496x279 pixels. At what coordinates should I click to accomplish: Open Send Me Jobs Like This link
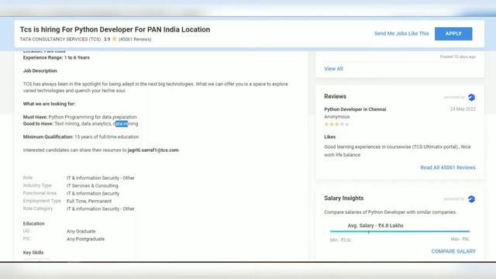(x=401, y=33)
